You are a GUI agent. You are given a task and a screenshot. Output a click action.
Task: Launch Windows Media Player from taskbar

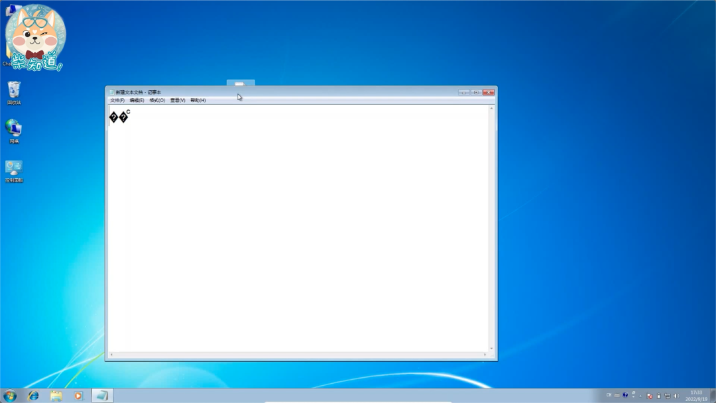click(78, 396)
